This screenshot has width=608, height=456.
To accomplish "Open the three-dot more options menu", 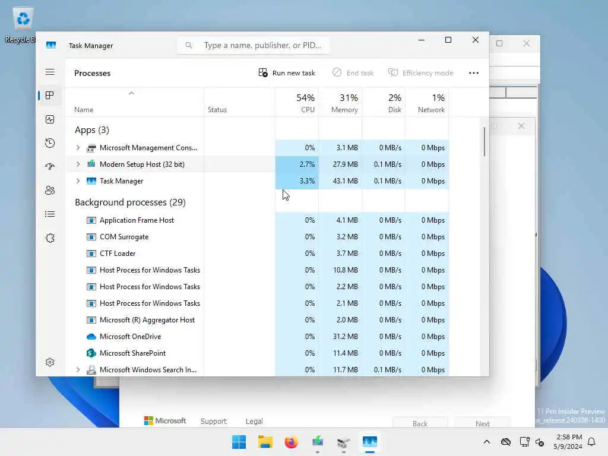I will point(473,73).
